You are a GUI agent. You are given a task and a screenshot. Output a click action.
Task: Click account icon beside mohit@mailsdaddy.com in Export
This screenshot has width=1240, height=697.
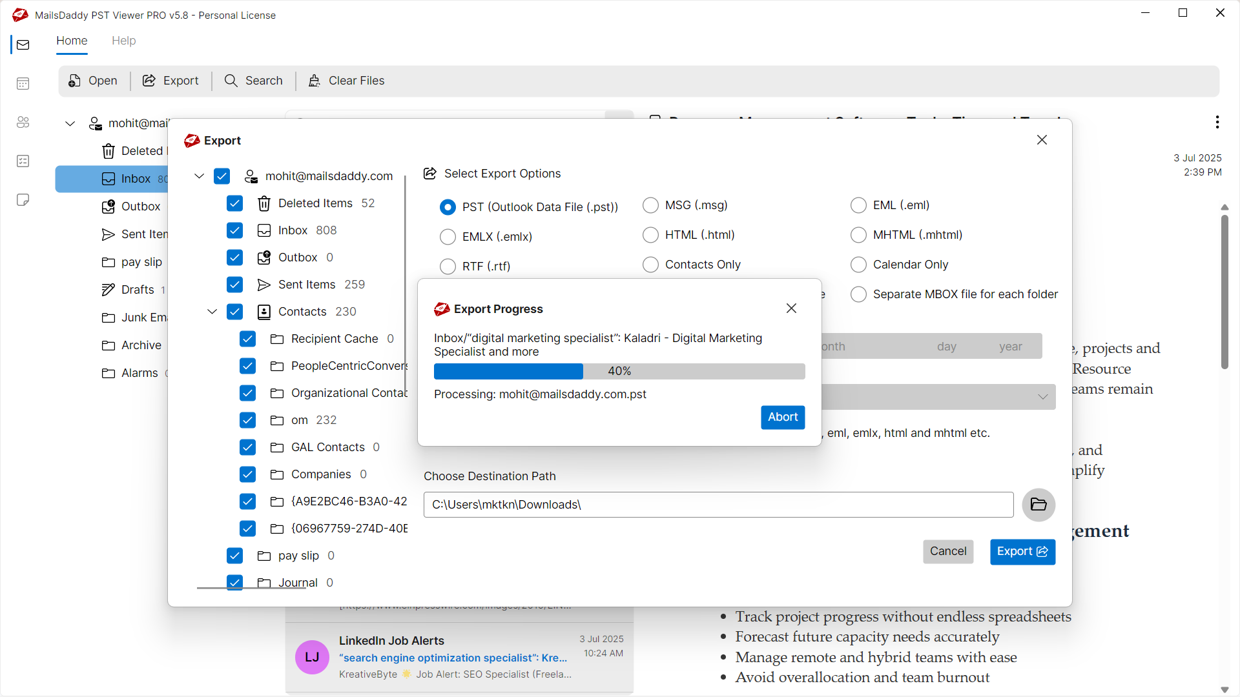[x=251, y=176]
